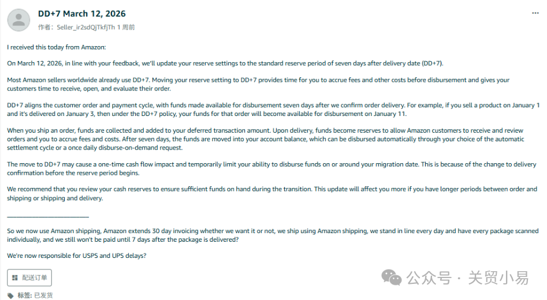The height and width of the screenshot is (300, 547).
Task: Click the 公众号 · 关贸小易 watermark text
Action: pos(467,278)
